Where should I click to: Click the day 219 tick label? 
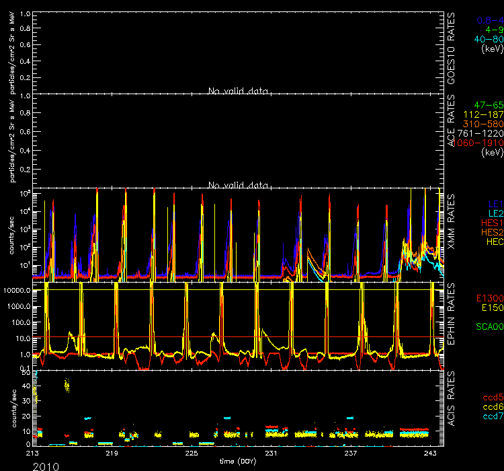pos(112,454)
